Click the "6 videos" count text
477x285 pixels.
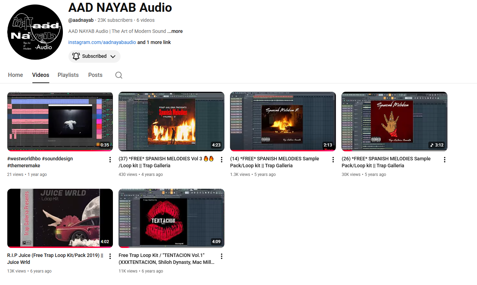(x=146, y=20)
